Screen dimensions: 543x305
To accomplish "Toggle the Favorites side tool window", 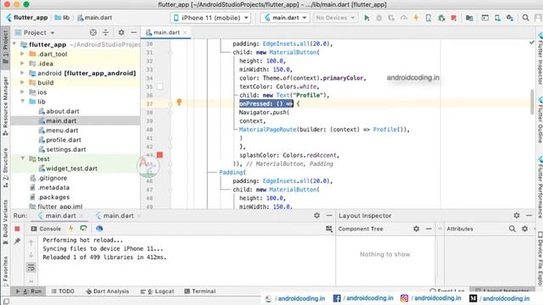I will coord(5,271).
